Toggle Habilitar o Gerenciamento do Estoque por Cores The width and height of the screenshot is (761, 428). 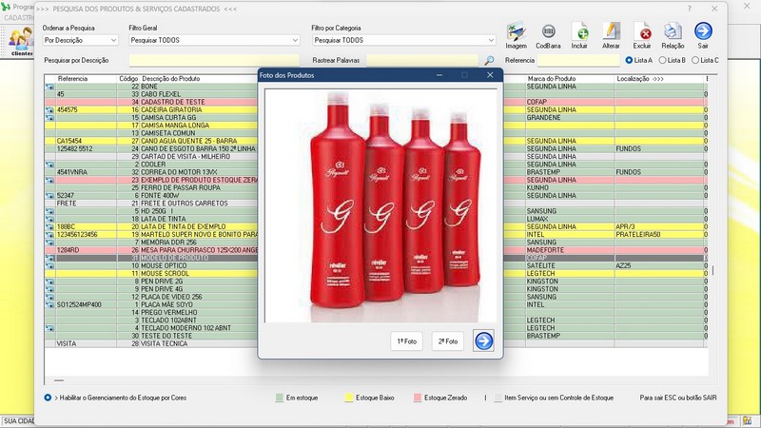coord(48,398)
